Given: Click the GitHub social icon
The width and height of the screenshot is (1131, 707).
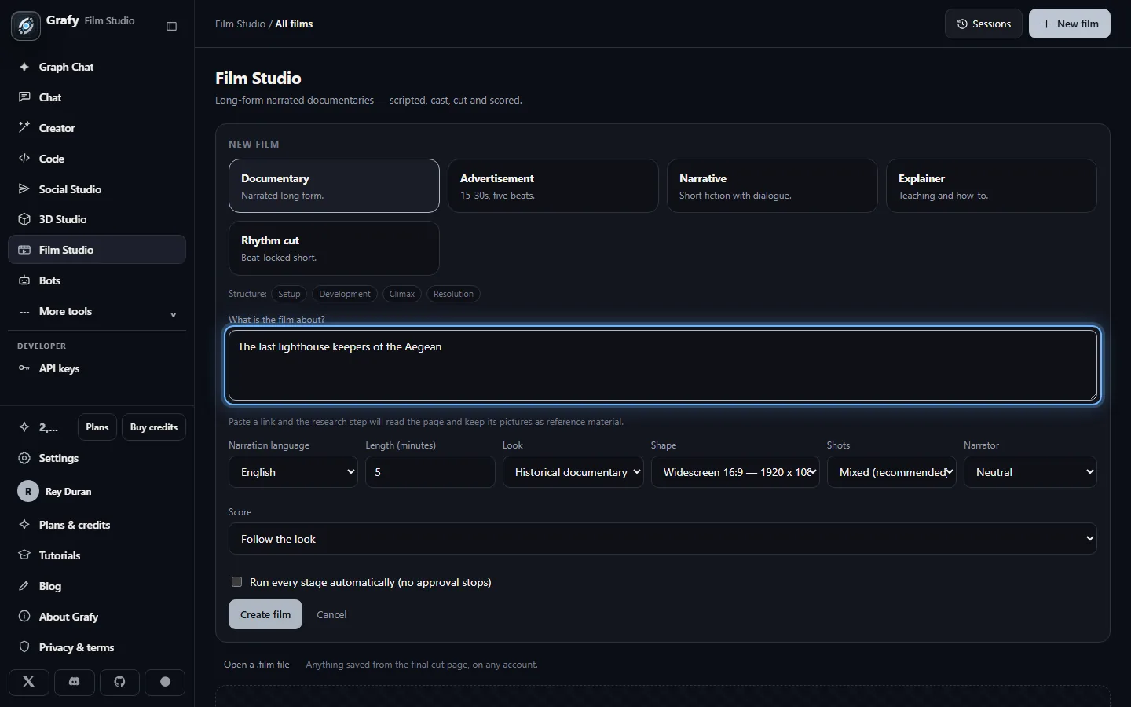Looking at the screenshot, I should click(119, 682).
